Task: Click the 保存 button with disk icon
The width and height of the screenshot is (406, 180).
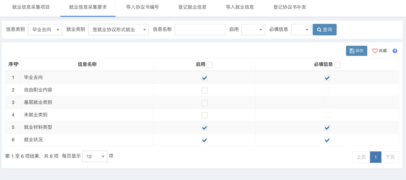Action: (356, 51)
